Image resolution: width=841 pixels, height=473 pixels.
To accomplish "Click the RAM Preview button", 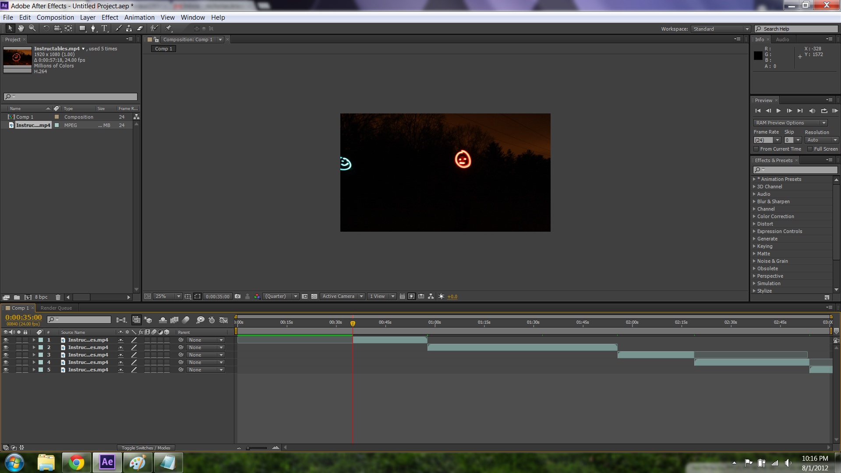I will coord(835,111).
